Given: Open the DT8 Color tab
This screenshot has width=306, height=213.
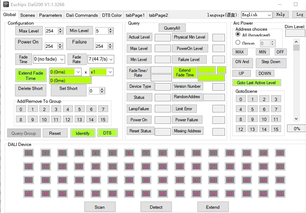Looking at the screenshot, I should click(x=112, y=15).
